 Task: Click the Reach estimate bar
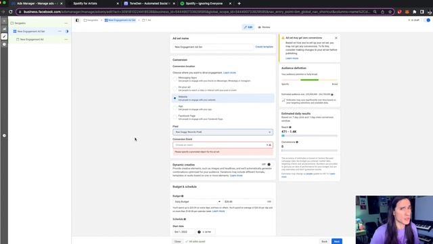point(309,136)
